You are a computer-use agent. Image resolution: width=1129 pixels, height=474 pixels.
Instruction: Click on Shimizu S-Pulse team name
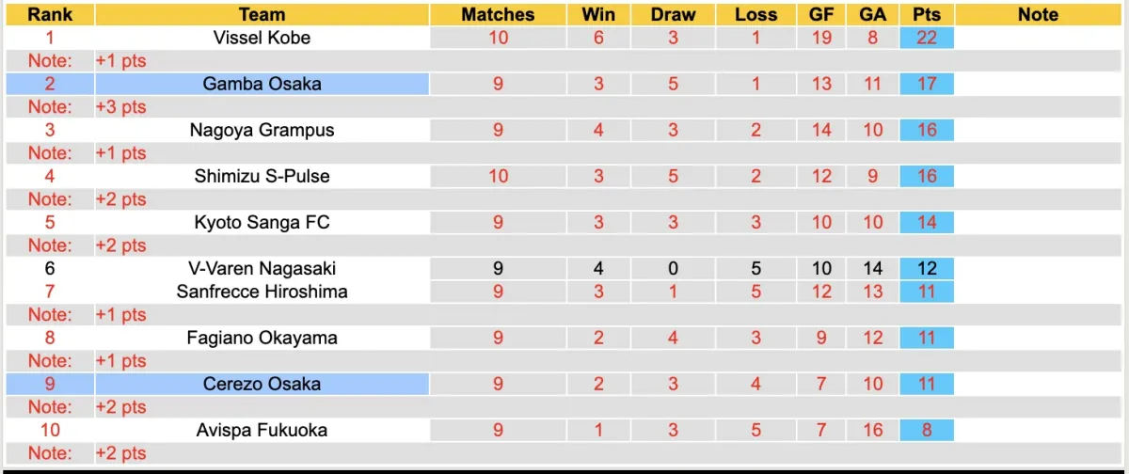tap(262, 176)
